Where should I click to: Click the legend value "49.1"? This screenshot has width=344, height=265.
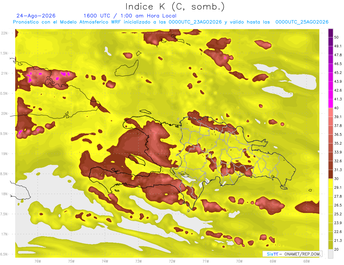click(338, 46)
